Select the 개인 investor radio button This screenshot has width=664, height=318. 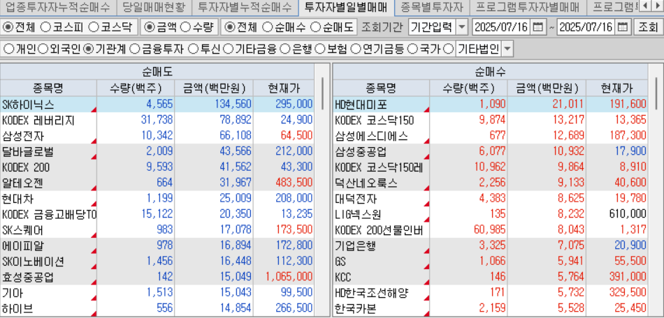(8, 50)
